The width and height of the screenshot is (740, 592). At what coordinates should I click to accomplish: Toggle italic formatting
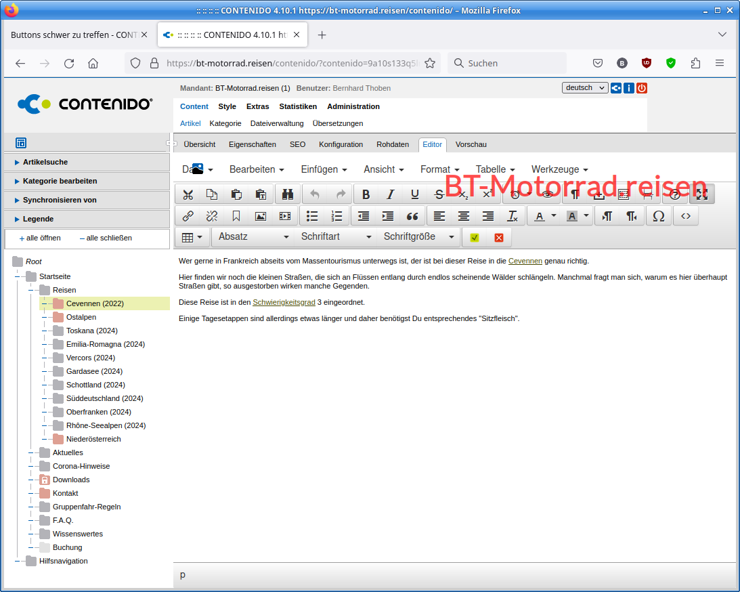tap(390, 194)
